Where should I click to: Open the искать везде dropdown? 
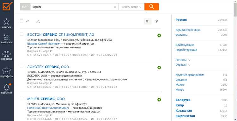pyautogui.click(x=131, y=7)
